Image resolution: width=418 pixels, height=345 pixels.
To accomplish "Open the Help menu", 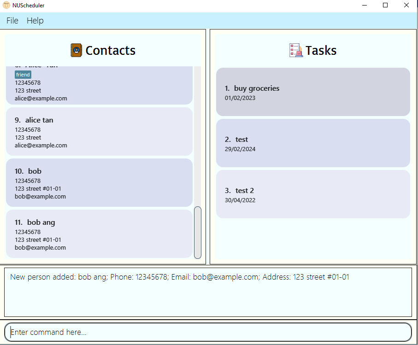I will [x=35, y=21].
